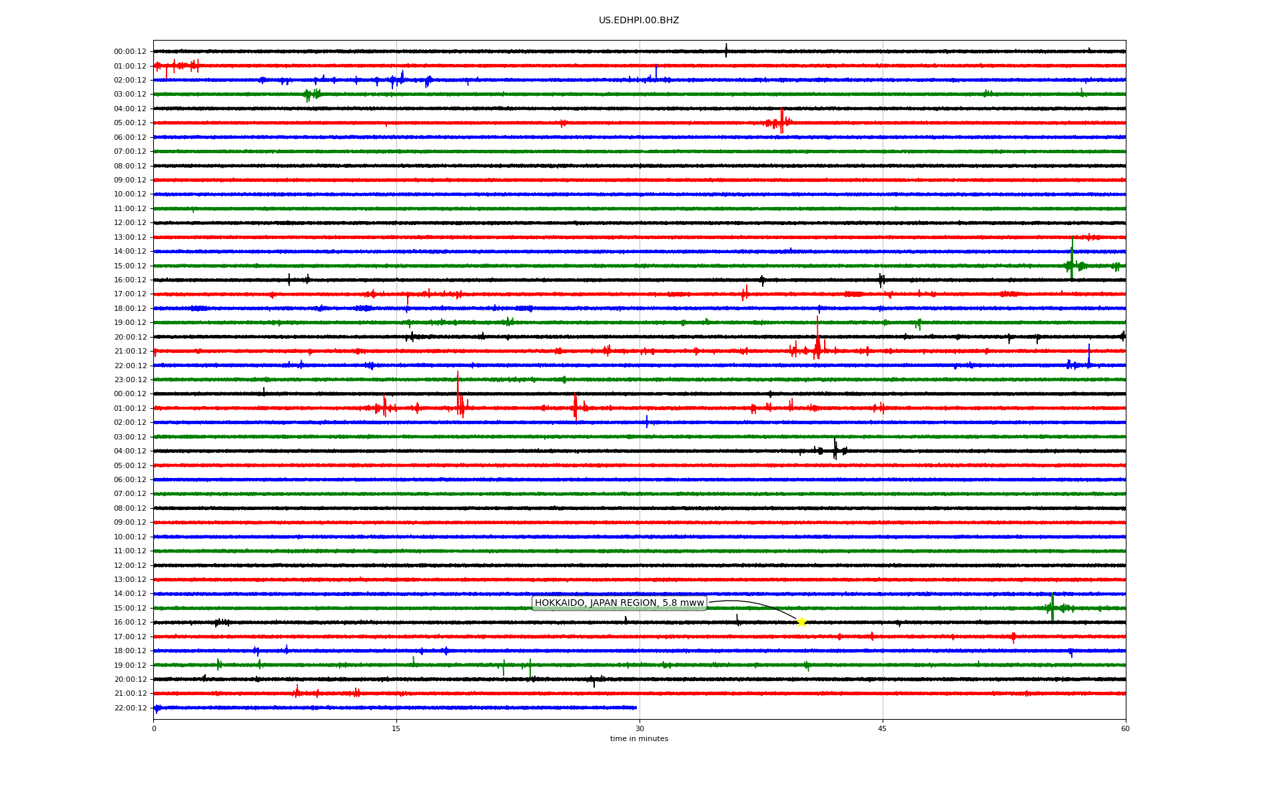Click the right end of the final short blue trace
1279x799 pixels.
tap(636, 708)
